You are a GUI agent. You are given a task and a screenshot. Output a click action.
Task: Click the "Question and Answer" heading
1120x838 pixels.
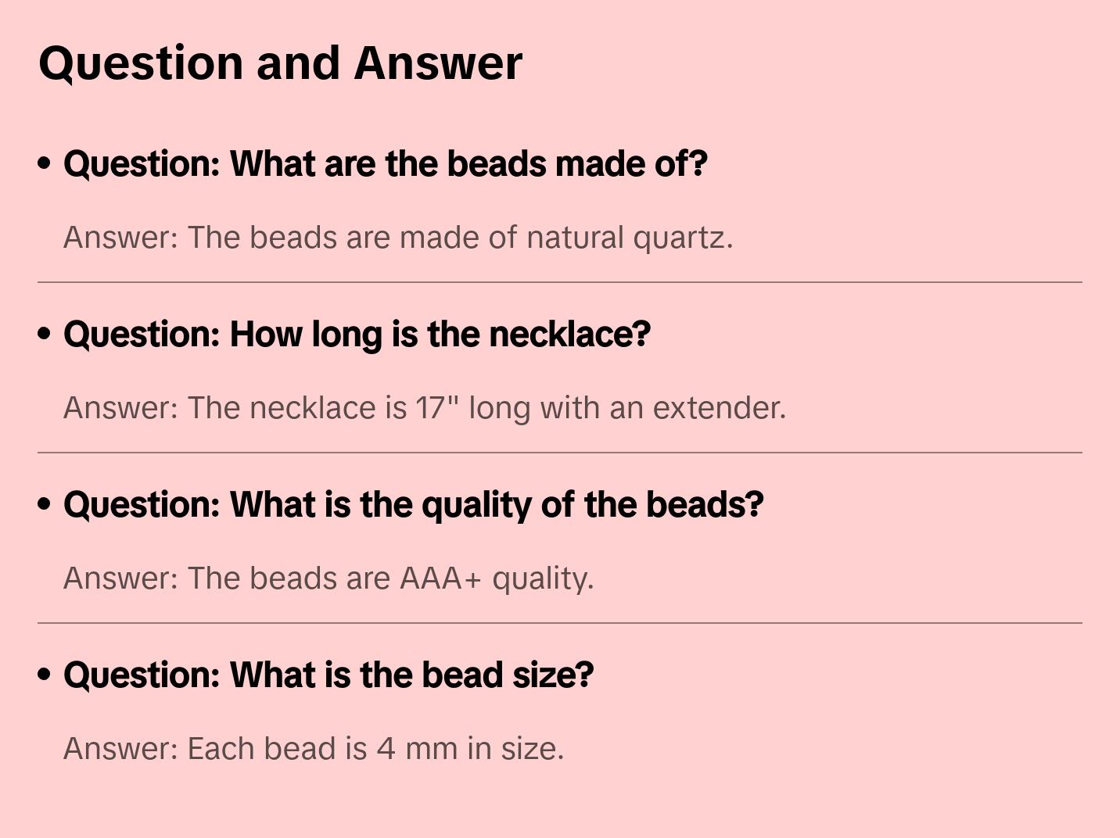[280, 63]
